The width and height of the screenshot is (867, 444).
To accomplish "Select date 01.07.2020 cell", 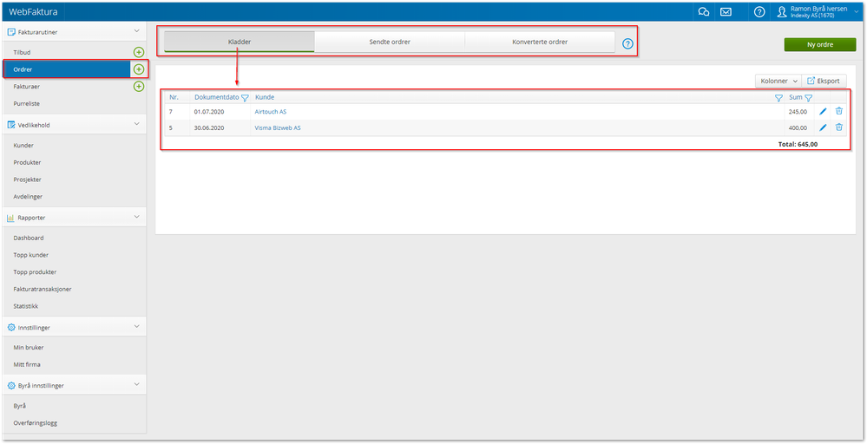I will (x=209, y=112).
